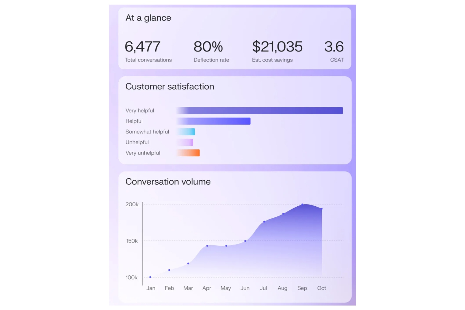The width and height of the screenshot is (465, 310).
Task: Select the Oct axis label
Action: click(321, 288)
